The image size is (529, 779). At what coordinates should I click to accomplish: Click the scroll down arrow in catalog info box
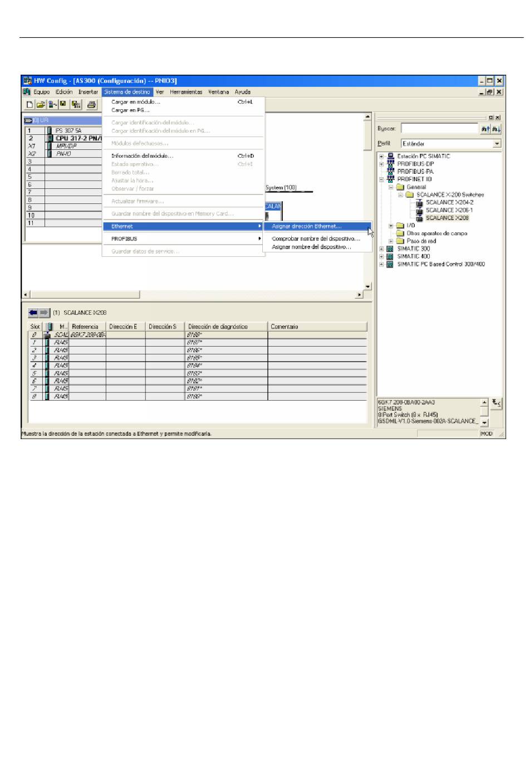(x=484, y=423)
